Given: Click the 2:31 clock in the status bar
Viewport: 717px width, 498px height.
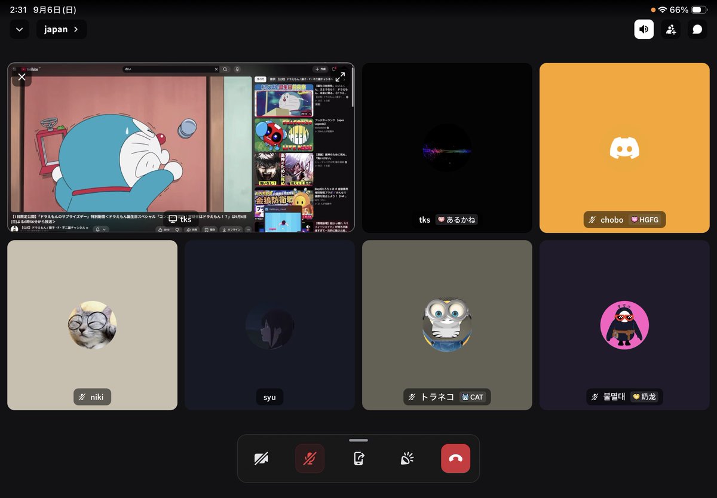Looking at the screenshot, I should pyautogui.click(x=18, y=10).
